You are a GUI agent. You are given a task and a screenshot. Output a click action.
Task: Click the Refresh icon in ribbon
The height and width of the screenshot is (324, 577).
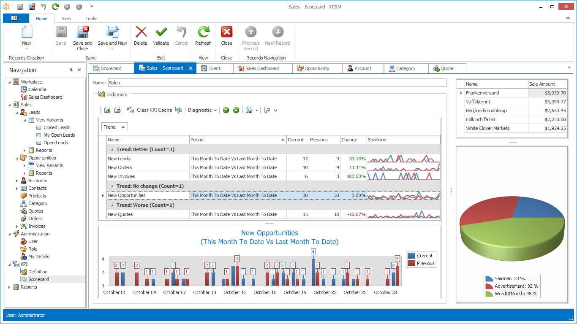pos(203,33)
